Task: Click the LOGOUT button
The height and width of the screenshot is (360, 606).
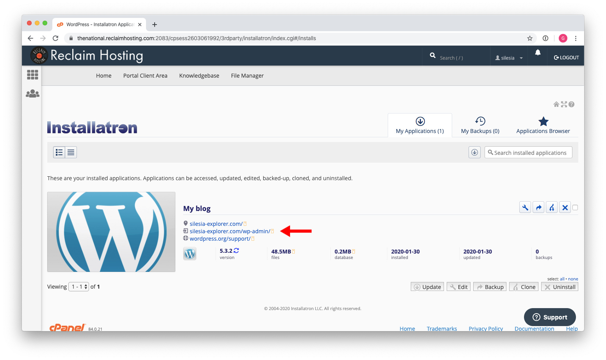Action: coord(566,57)
